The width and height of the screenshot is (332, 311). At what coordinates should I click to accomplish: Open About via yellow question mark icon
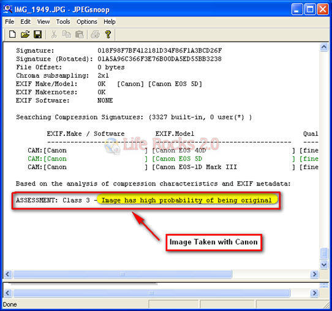(108, 34)
